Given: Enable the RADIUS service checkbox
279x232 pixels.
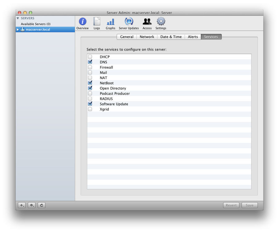Looking at the screenshot, I should tap(90, 99).
